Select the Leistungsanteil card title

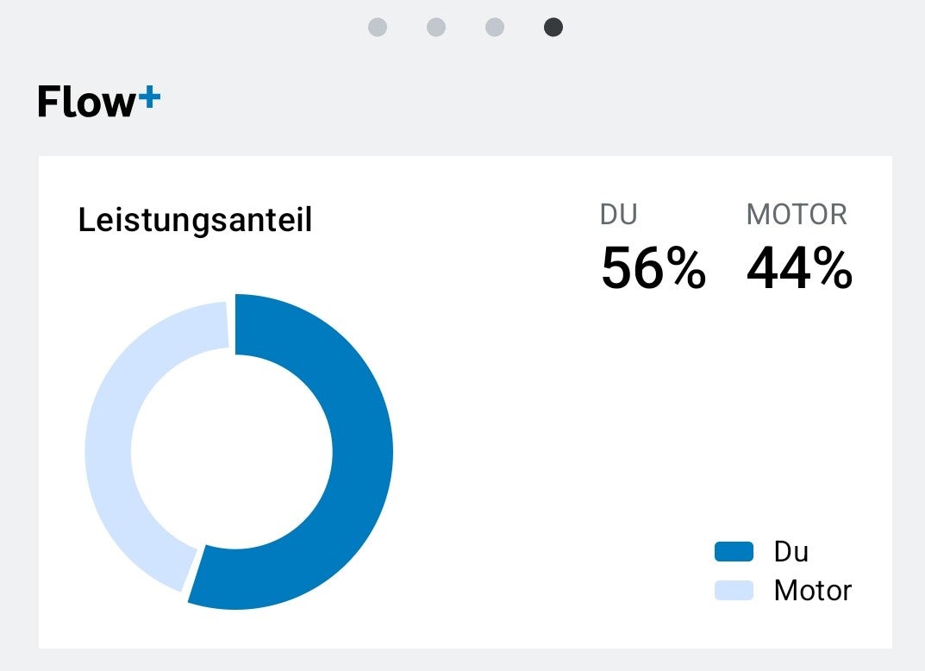click(x=195, y=221)
